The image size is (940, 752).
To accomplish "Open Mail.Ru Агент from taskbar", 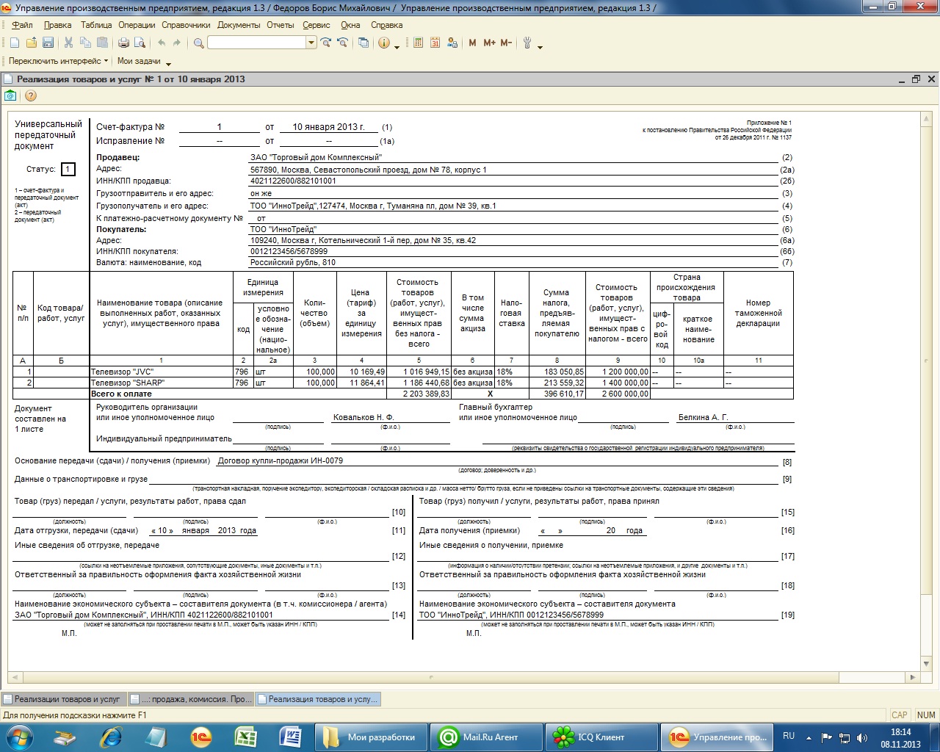I will 487,737.
